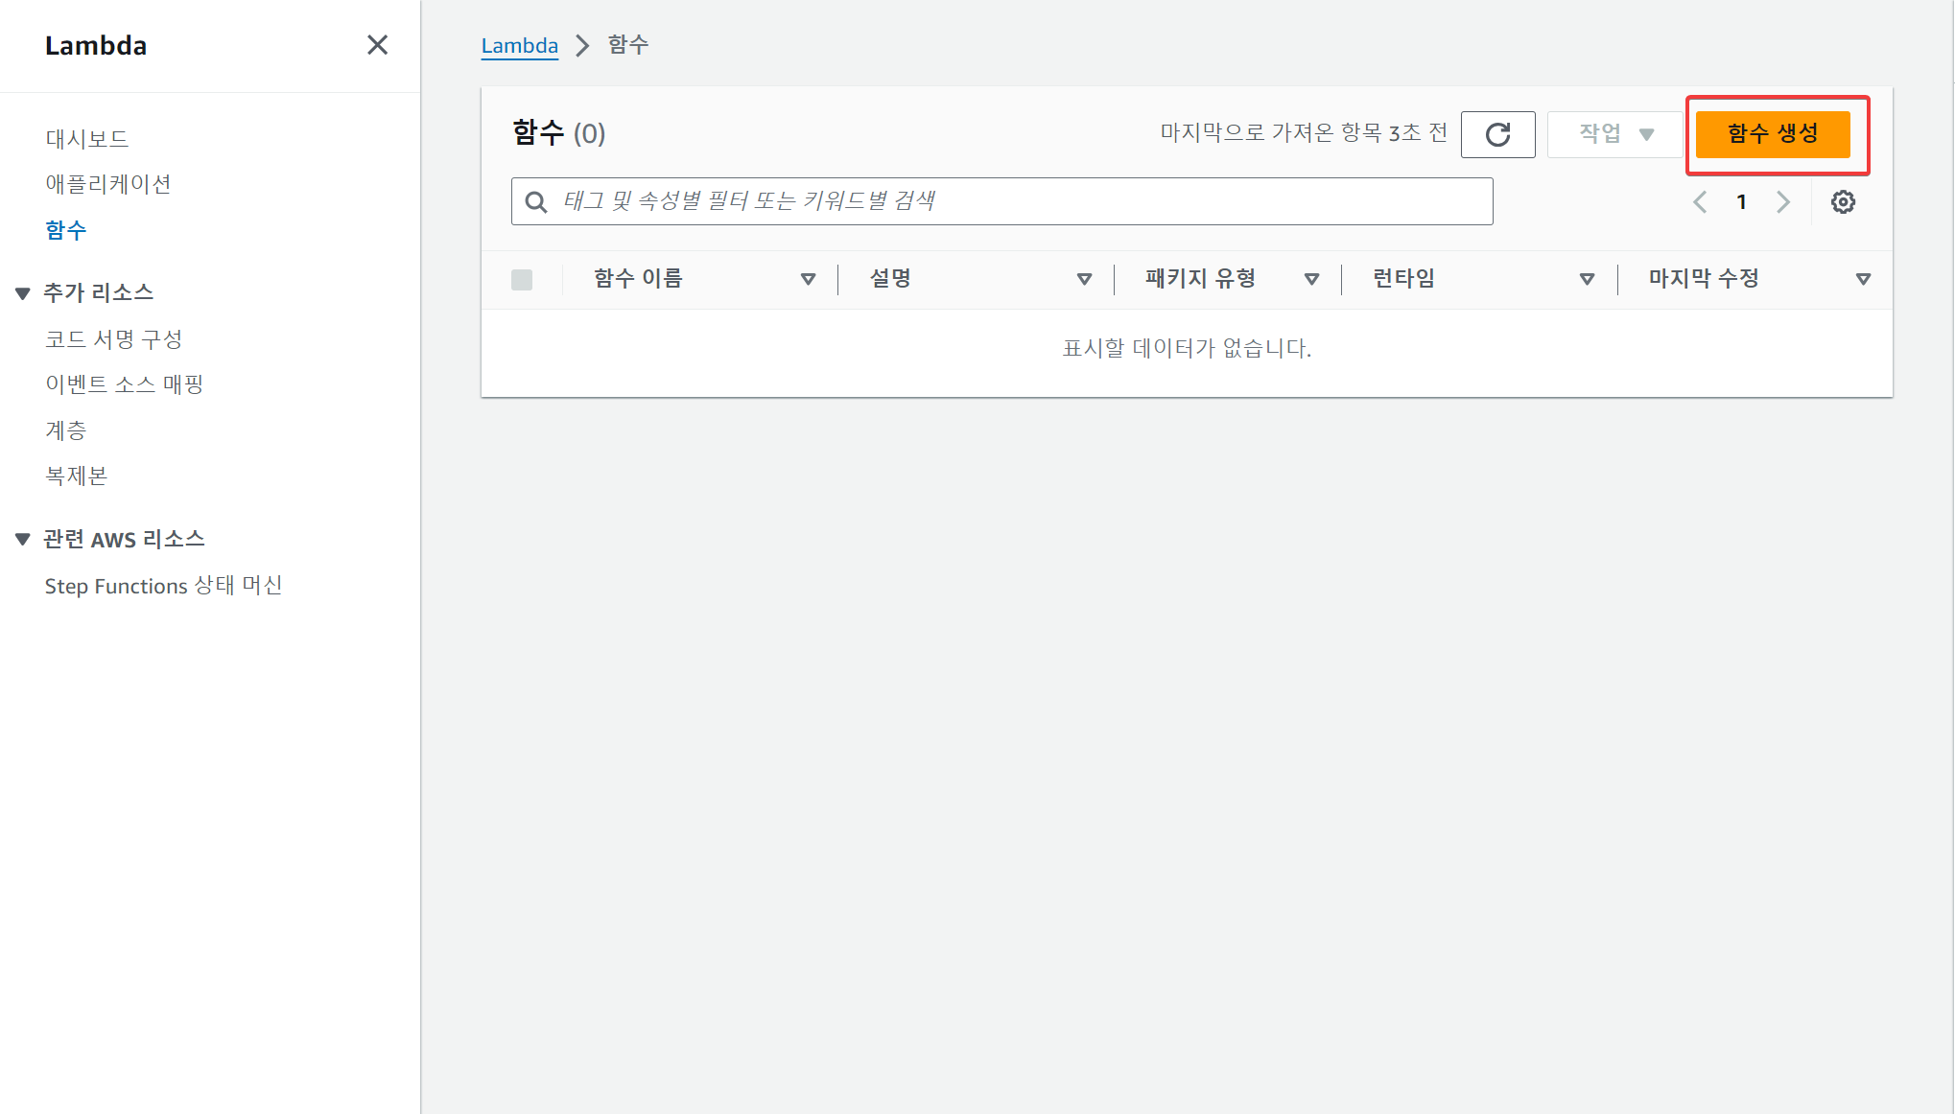Open Step Functions 상태 머신 link
Viewport: 1955px width, 1114px height.
coord(164,586)
